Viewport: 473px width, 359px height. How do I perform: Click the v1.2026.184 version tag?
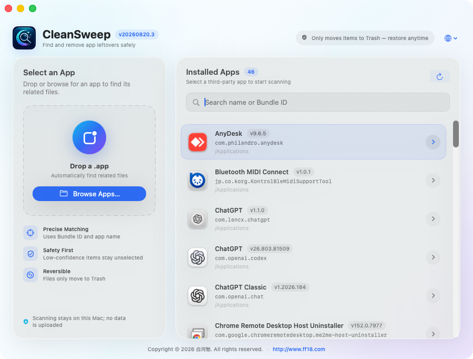(290, 287)
